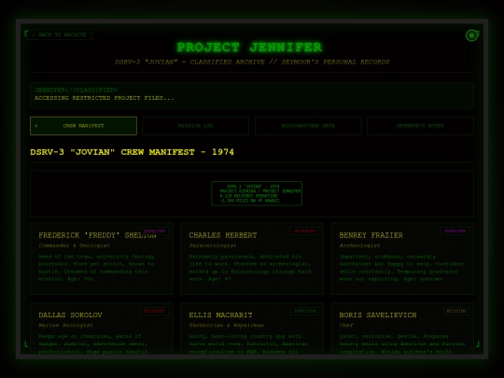This screenshot has height=378, width=504.
Task: Click the 'Commander & Geologist' role text
Action: (x=74, y=245)
